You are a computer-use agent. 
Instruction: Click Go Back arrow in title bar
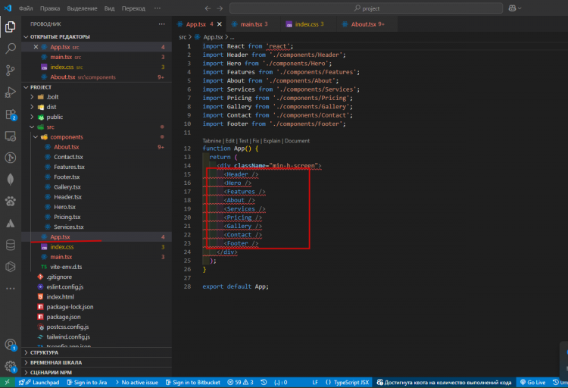coord(208,8)
